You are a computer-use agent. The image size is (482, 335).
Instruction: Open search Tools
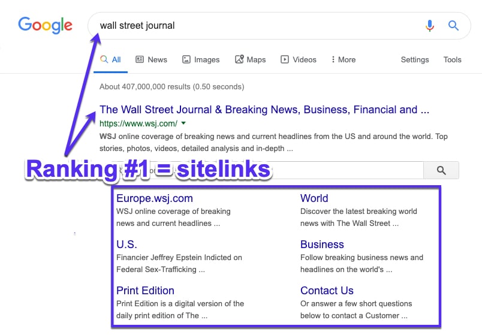[x=452, y=59]
